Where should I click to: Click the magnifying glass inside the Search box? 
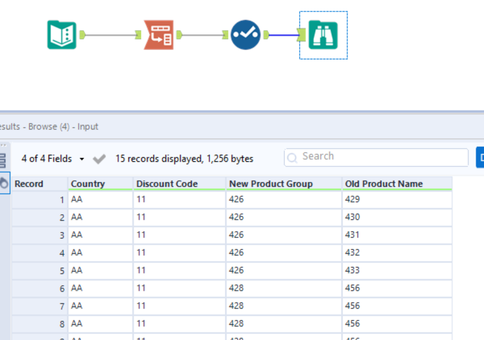pos(292,157)
